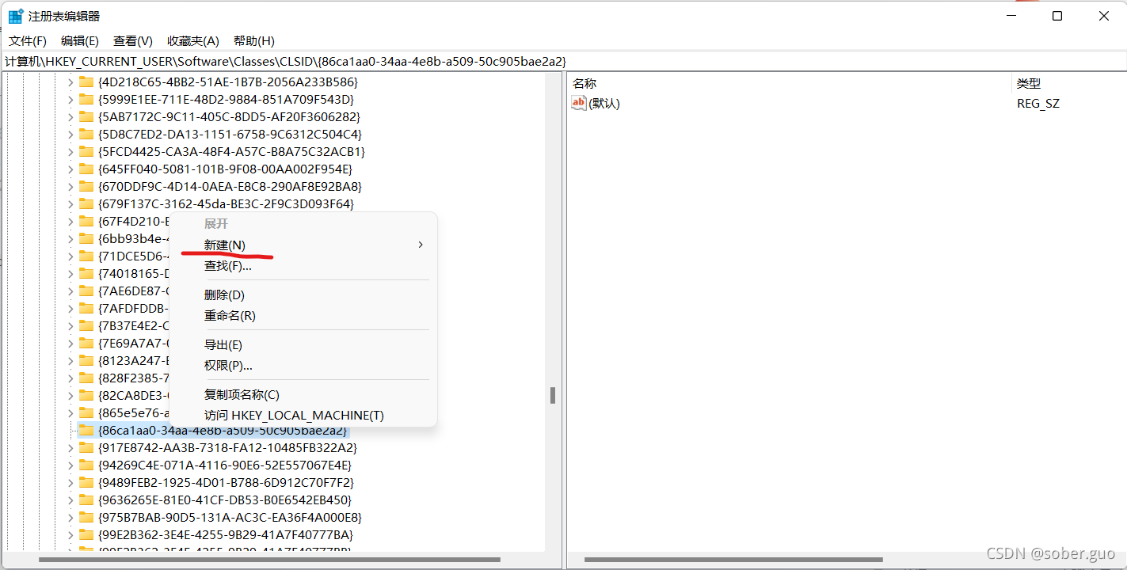
Task: Click folder icon beside {7B37E4E2- key
Action: tap(86, 325)
